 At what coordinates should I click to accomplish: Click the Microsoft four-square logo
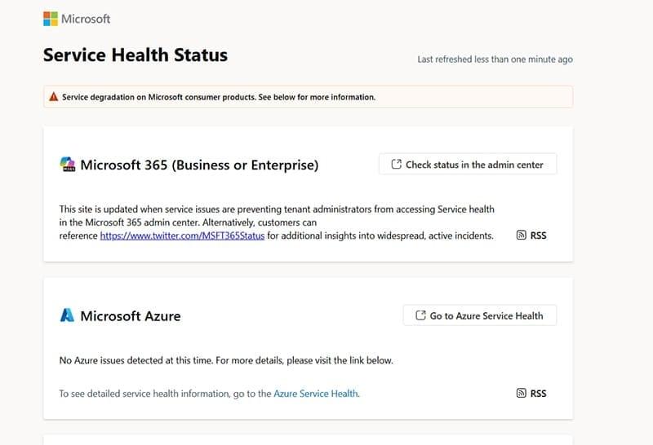click(x=50, y=18)
